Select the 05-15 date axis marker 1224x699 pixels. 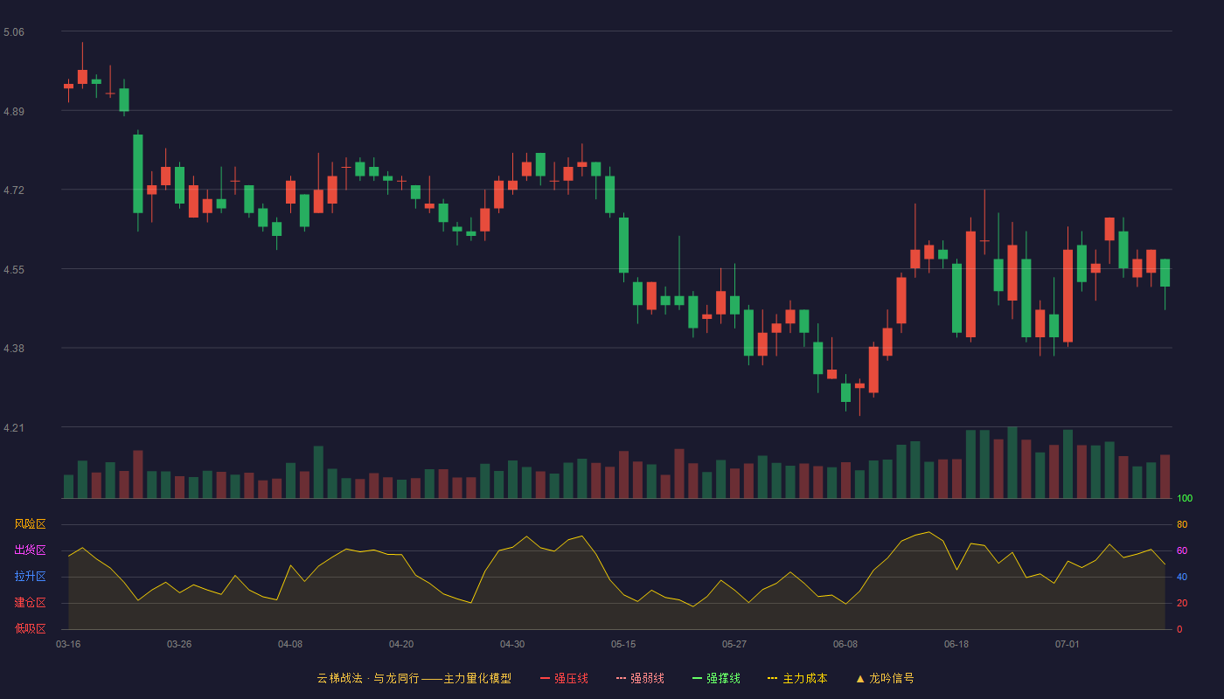coord(623,644)
